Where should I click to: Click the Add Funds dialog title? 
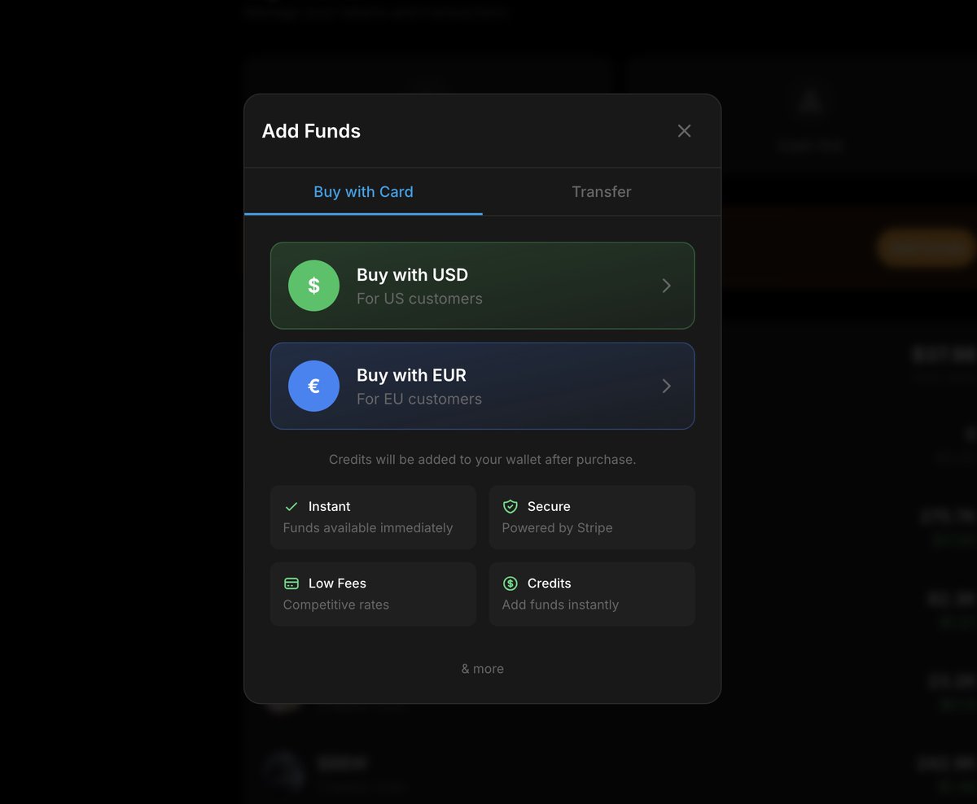(x=311, y=131)
